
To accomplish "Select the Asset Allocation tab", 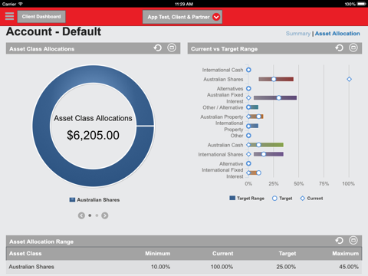I will (x=337, y=34).
